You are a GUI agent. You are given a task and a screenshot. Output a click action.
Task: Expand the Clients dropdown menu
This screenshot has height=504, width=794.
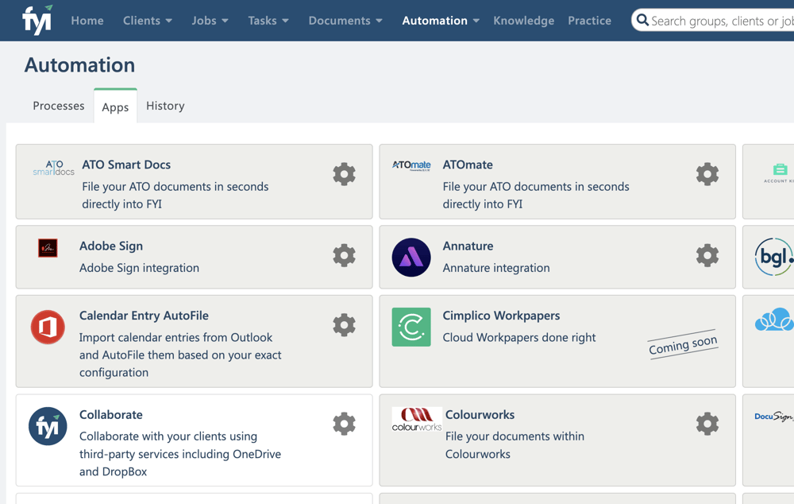click(148, 21)
